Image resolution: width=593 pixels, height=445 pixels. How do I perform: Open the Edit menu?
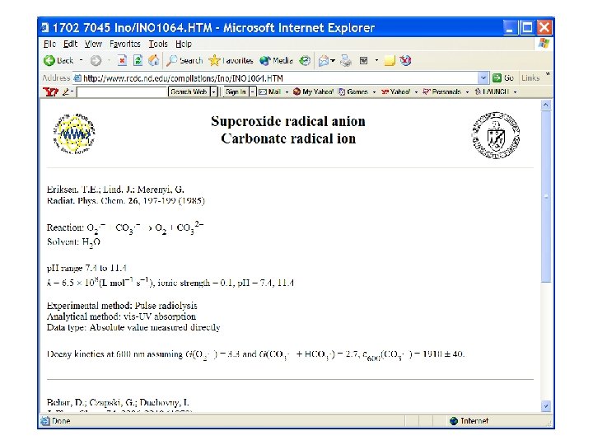(x=70, y=44)
